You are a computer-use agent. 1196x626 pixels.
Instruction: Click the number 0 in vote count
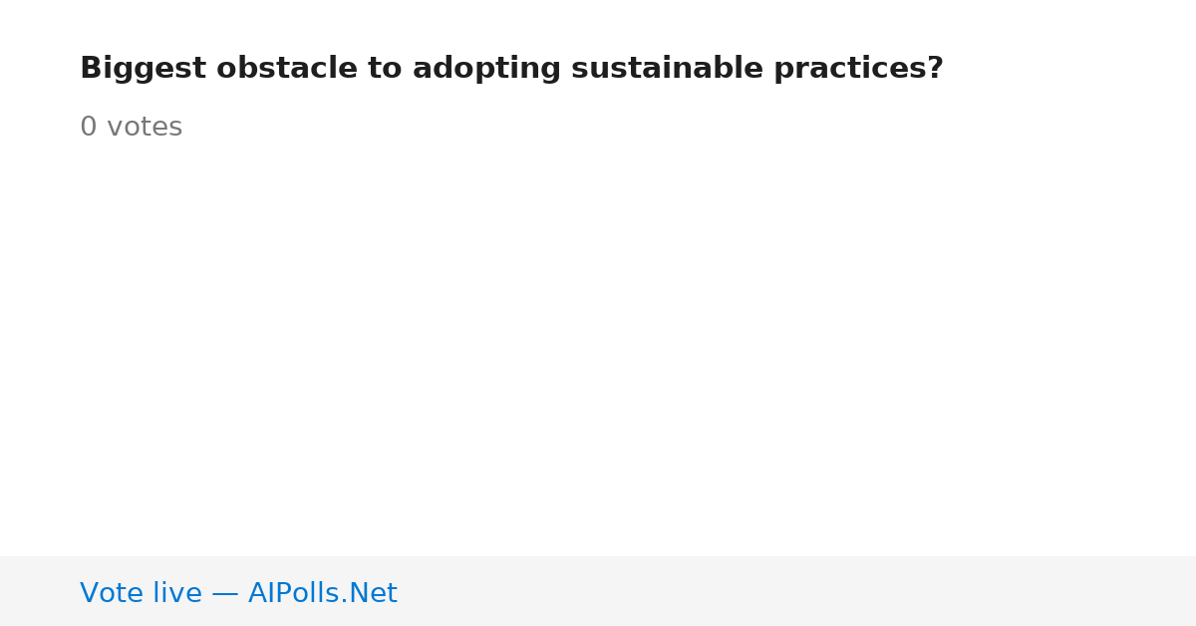point(88,128)
